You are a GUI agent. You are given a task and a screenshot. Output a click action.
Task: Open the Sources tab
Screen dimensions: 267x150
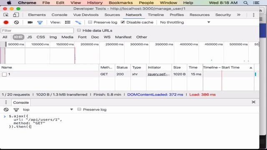pyautogui.click(x=112, y=15)
